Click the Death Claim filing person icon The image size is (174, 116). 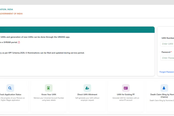pyautogui.click(x=164, y=88)
